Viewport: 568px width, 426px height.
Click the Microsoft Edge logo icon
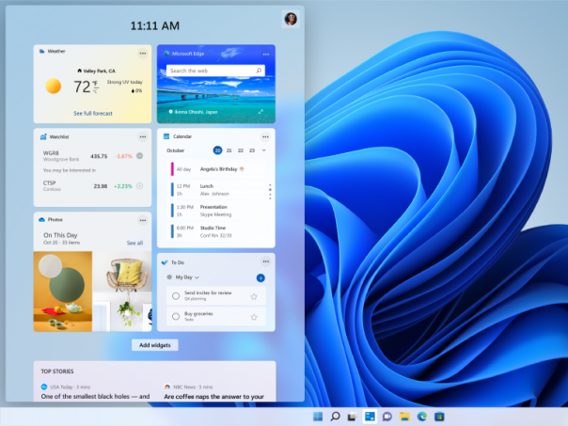pos(166,54)
